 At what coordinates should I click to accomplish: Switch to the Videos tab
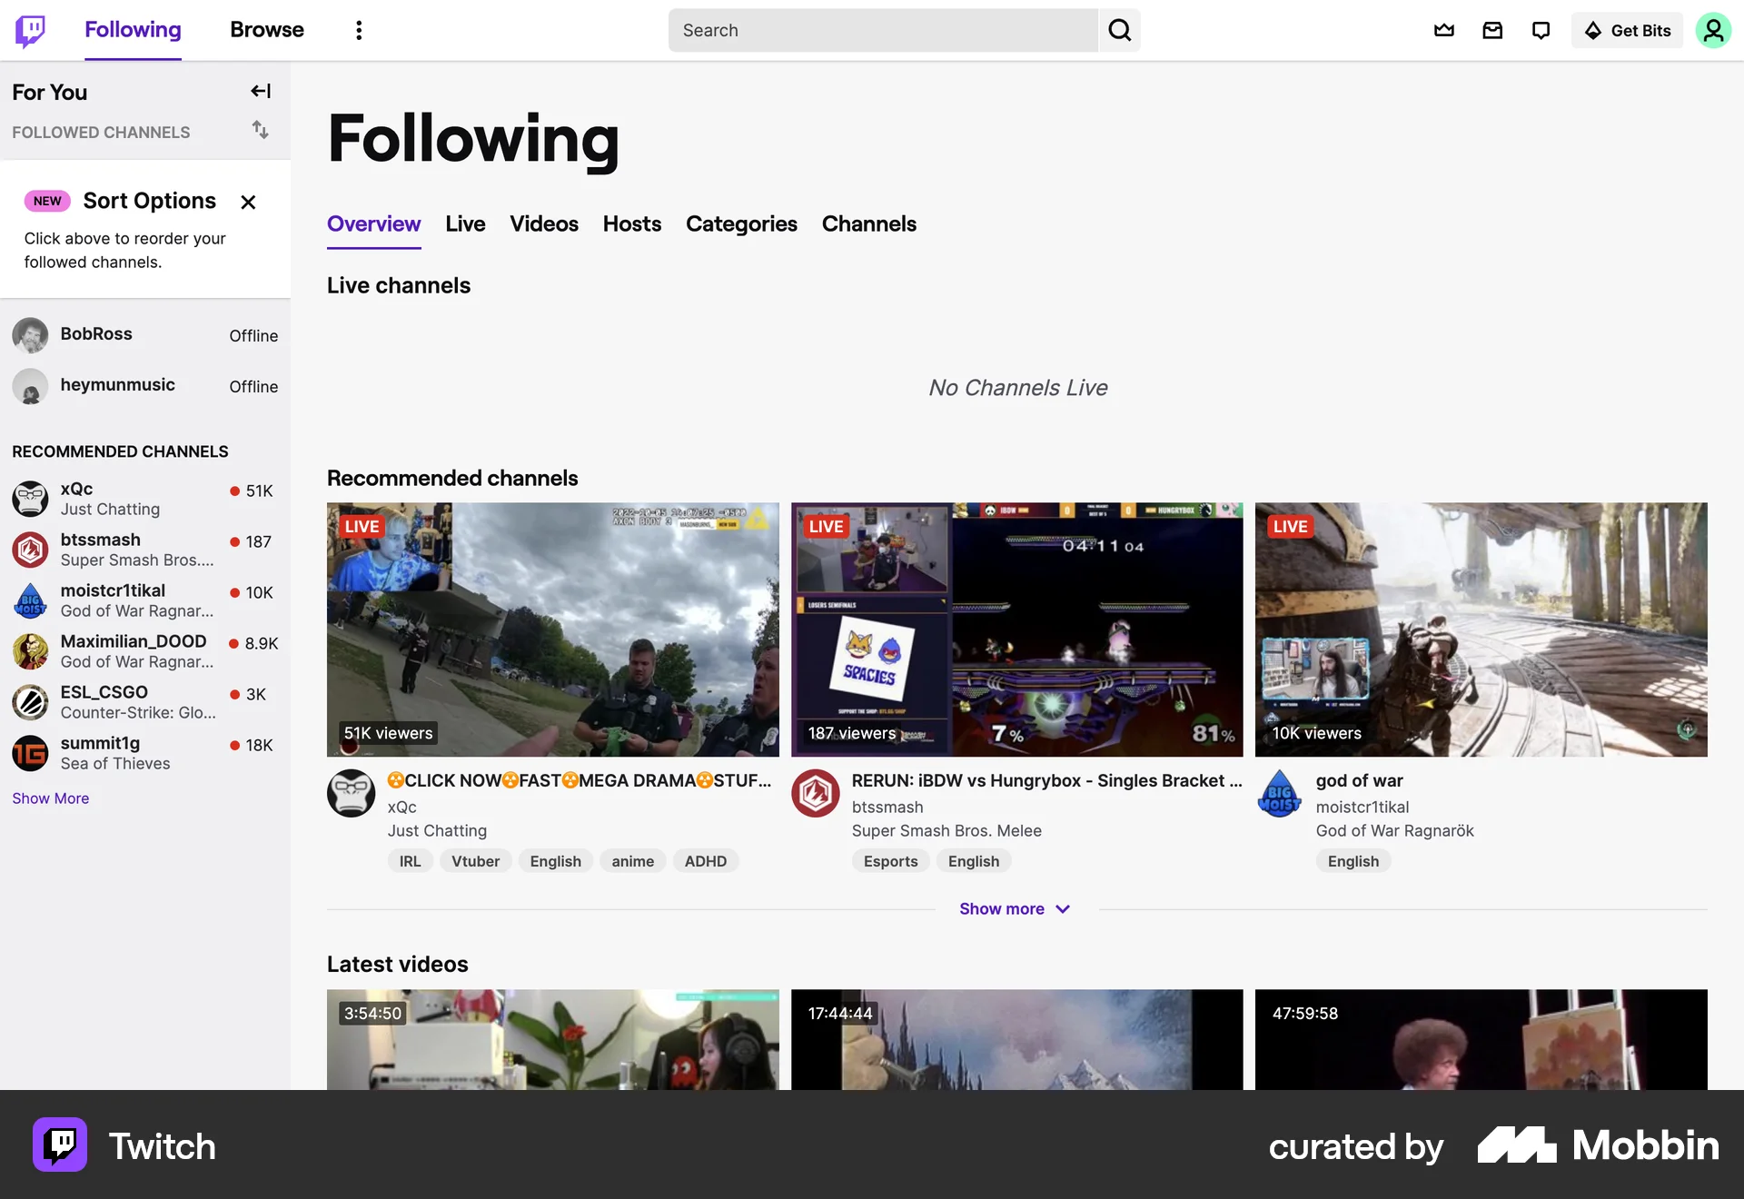(x=543, y=224)
